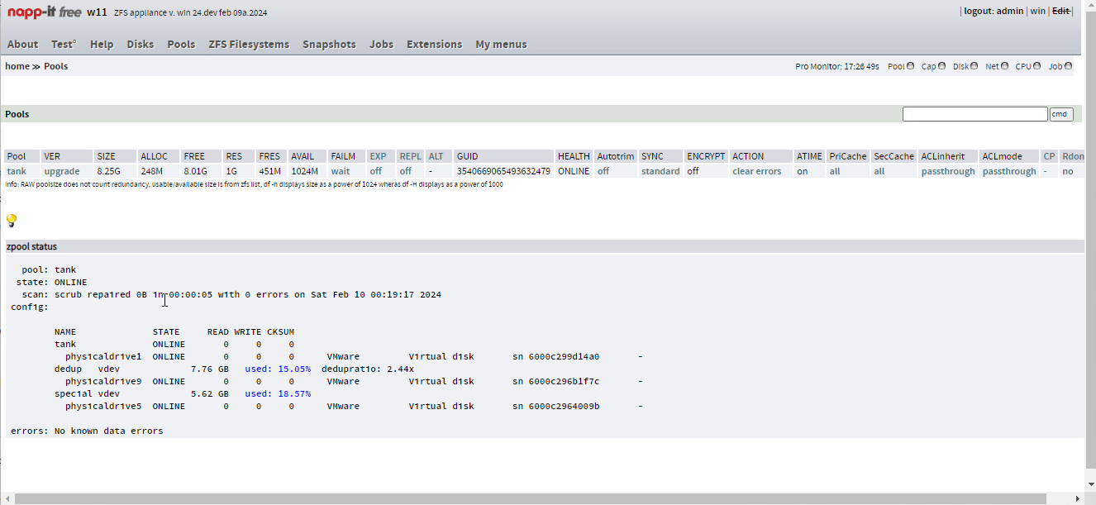Expand the Snapshots menu
The width and height of the screenshot is (1096, 505).
(x=329, y=45)
